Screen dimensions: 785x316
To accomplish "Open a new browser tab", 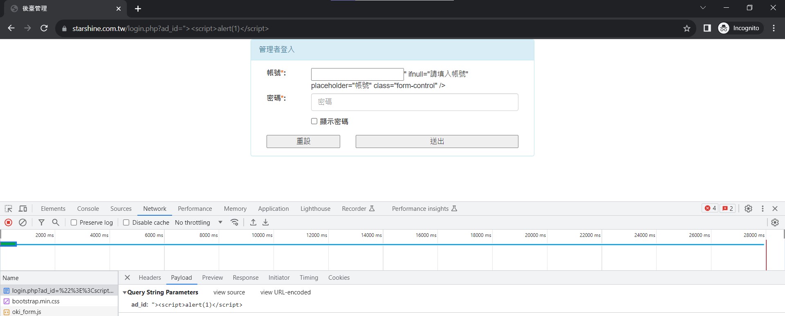I will pyautogui.click(x=138, y=9).
